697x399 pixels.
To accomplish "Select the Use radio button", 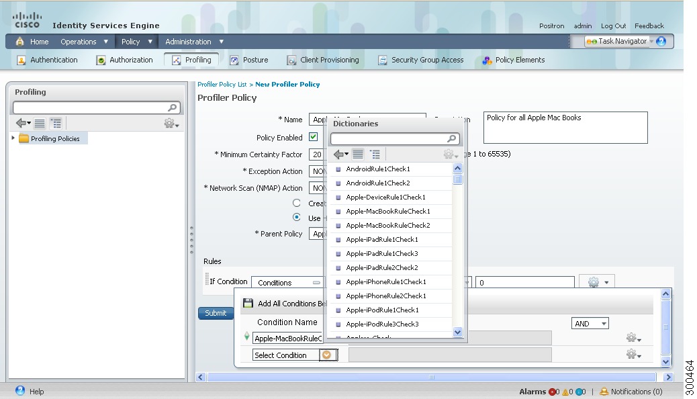I will [x=297, y=217].
